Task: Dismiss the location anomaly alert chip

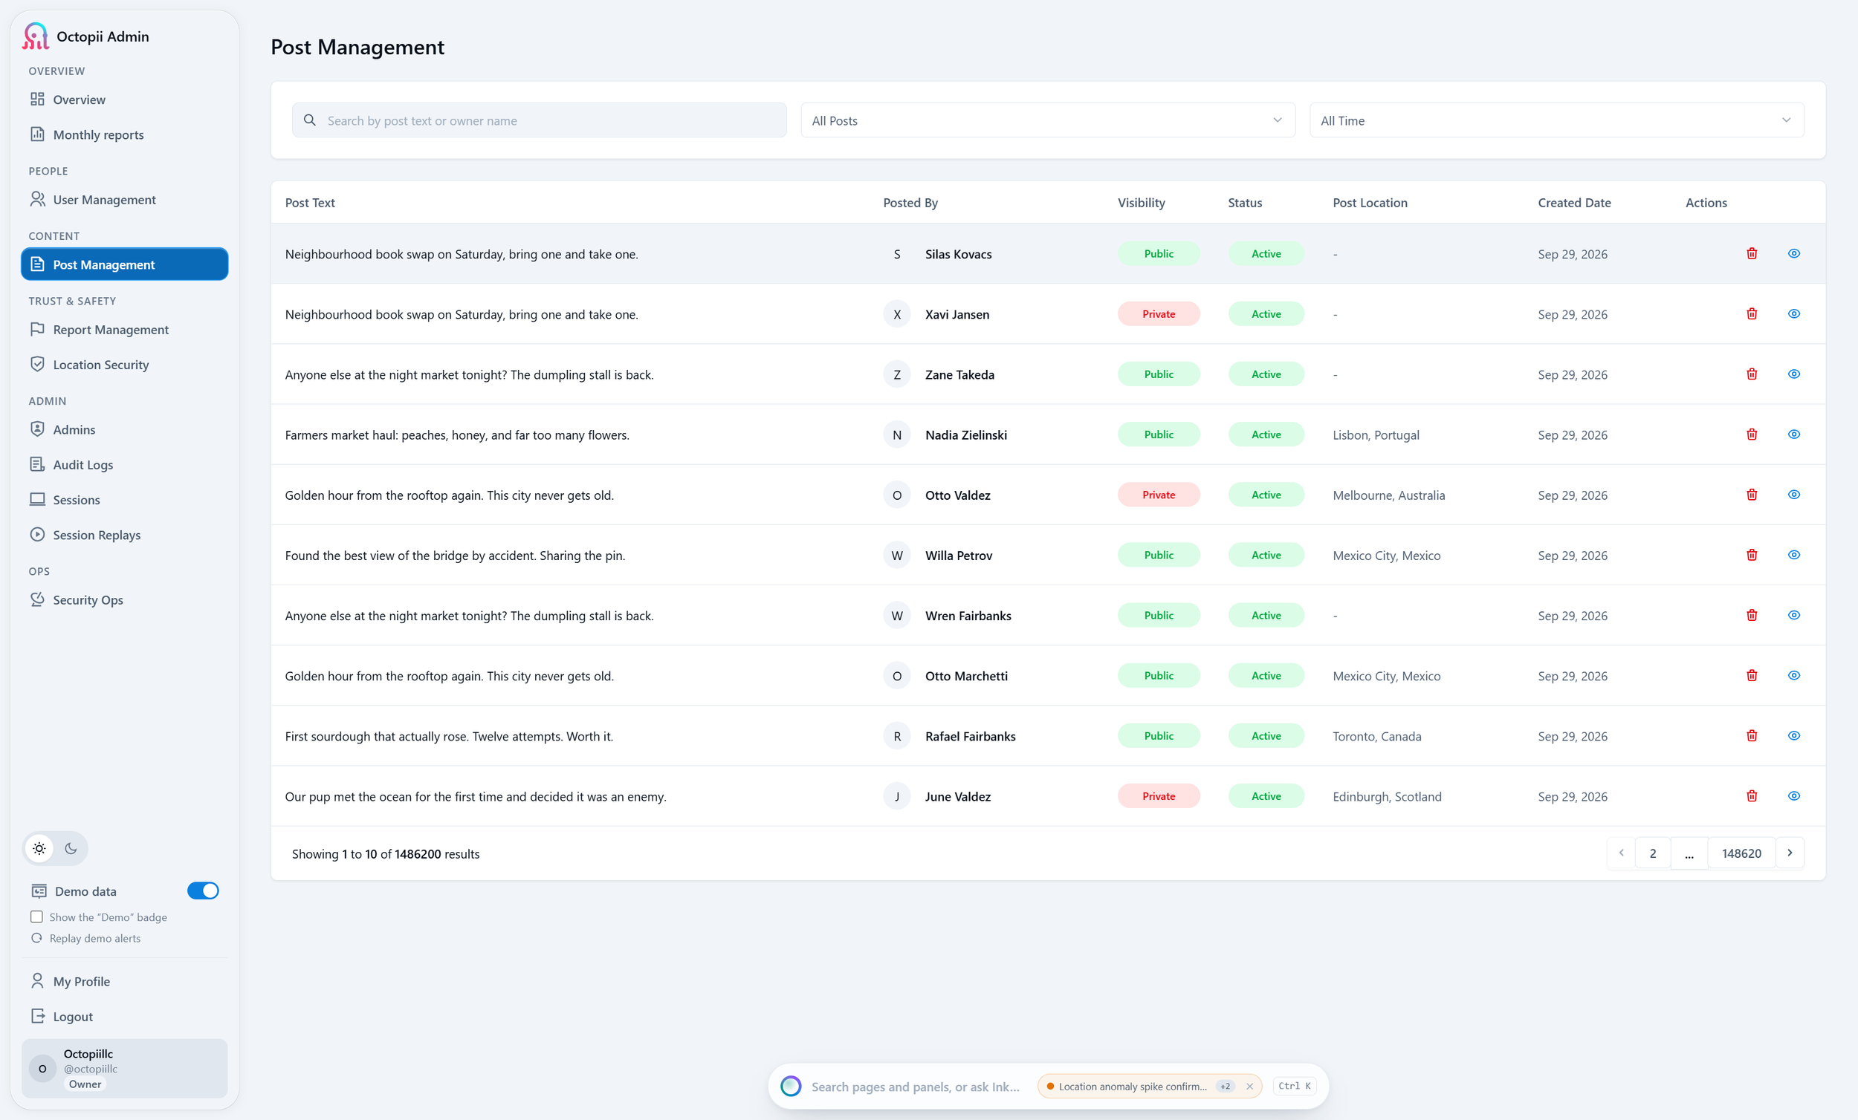Action: tap(1249, 1086)
